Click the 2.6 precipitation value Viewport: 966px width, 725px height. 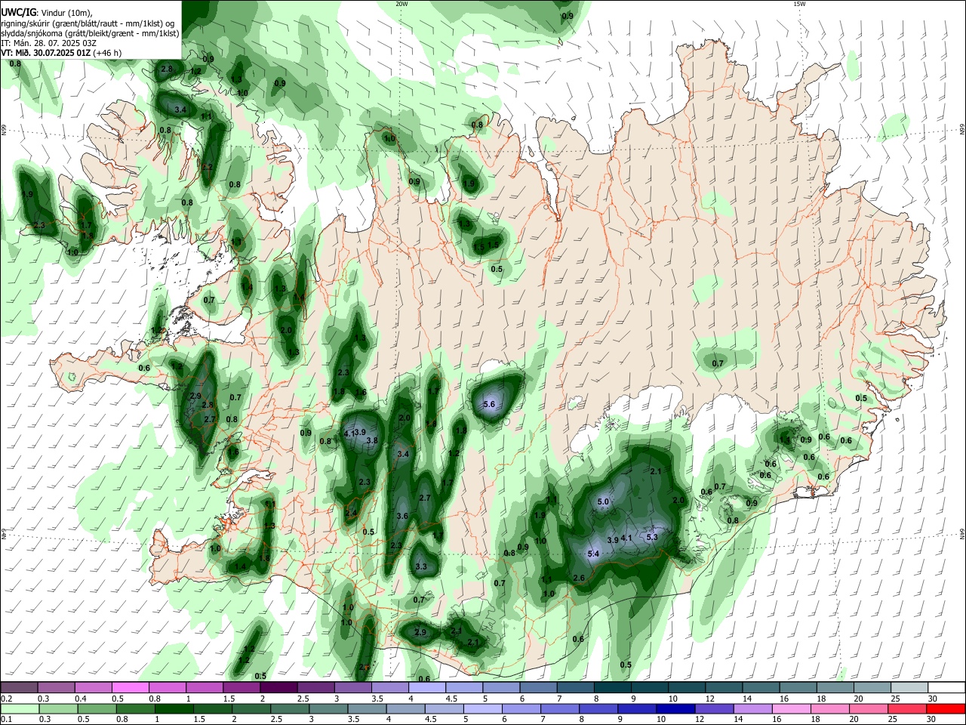pos(579,578)
